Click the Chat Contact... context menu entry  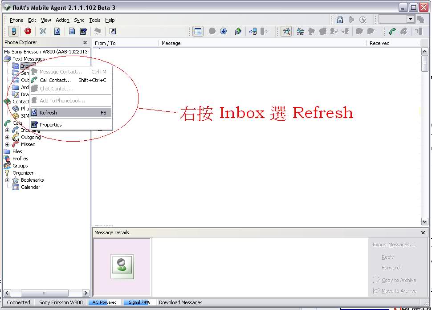(71, 89)
